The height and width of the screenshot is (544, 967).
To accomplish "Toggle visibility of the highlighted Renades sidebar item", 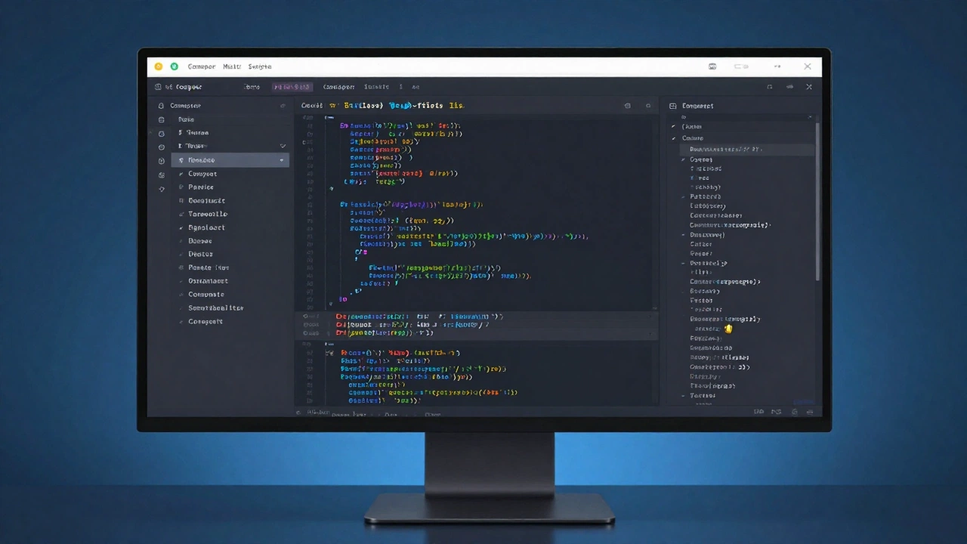I will [x=282, y=159].
